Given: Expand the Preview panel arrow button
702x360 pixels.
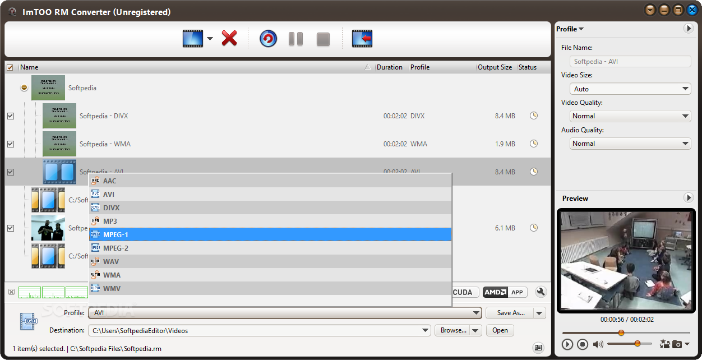Looking at the screenshot, I should [x=689, y=197].
